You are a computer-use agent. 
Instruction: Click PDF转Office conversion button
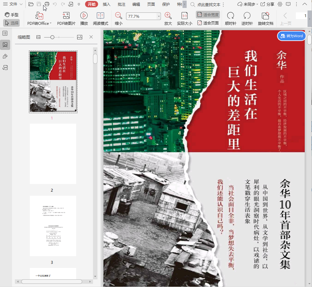[39, 19]
